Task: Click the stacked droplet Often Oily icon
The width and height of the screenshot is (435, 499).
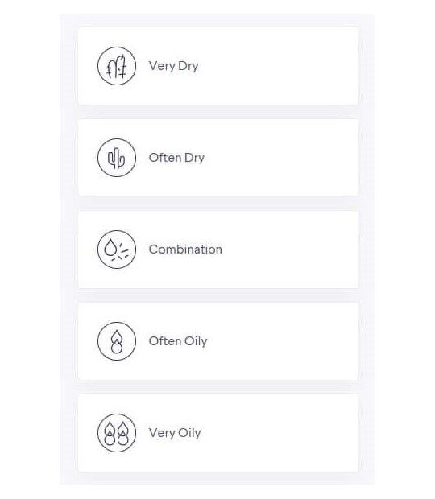Action: [117, 340]
